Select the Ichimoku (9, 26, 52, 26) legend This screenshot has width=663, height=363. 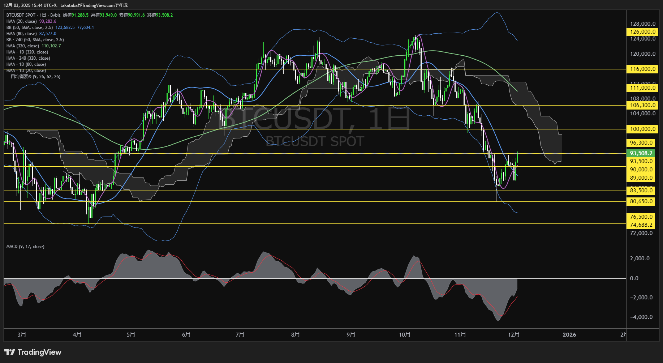33,77
